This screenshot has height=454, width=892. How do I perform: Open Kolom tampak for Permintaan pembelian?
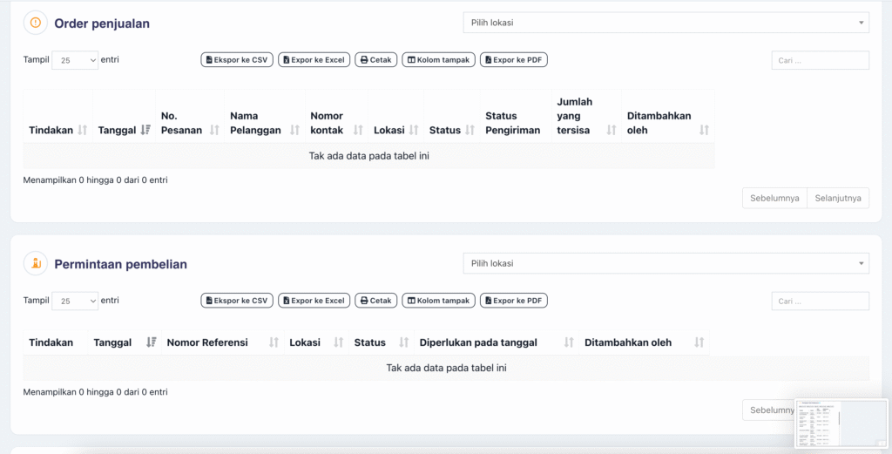[x=438, y=301]
